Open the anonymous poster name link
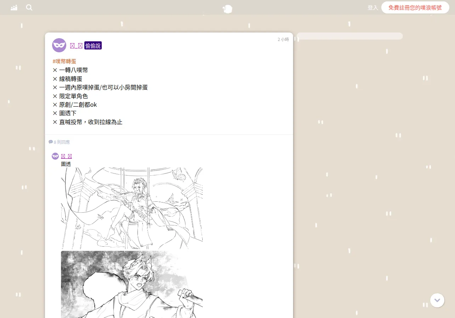 click(76, 46)
